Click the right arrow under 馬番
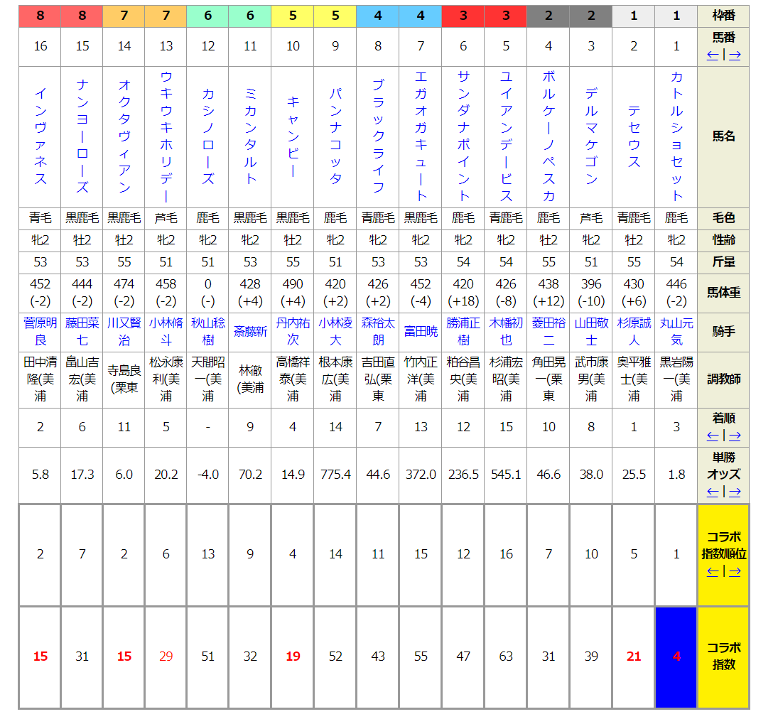Viewport: 778px width, 719px height. (735, 55)
